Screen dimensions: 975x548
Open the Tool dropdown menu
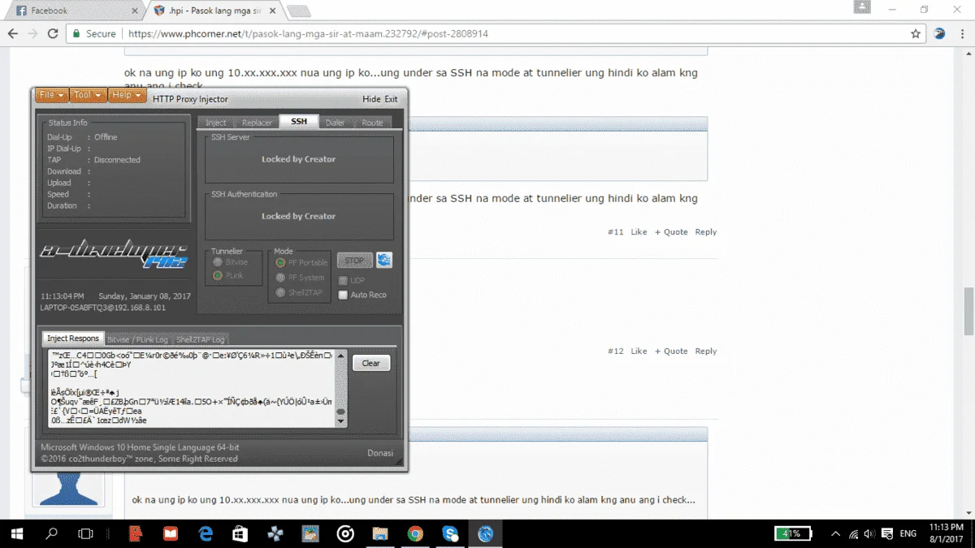(x=88, y=95)
